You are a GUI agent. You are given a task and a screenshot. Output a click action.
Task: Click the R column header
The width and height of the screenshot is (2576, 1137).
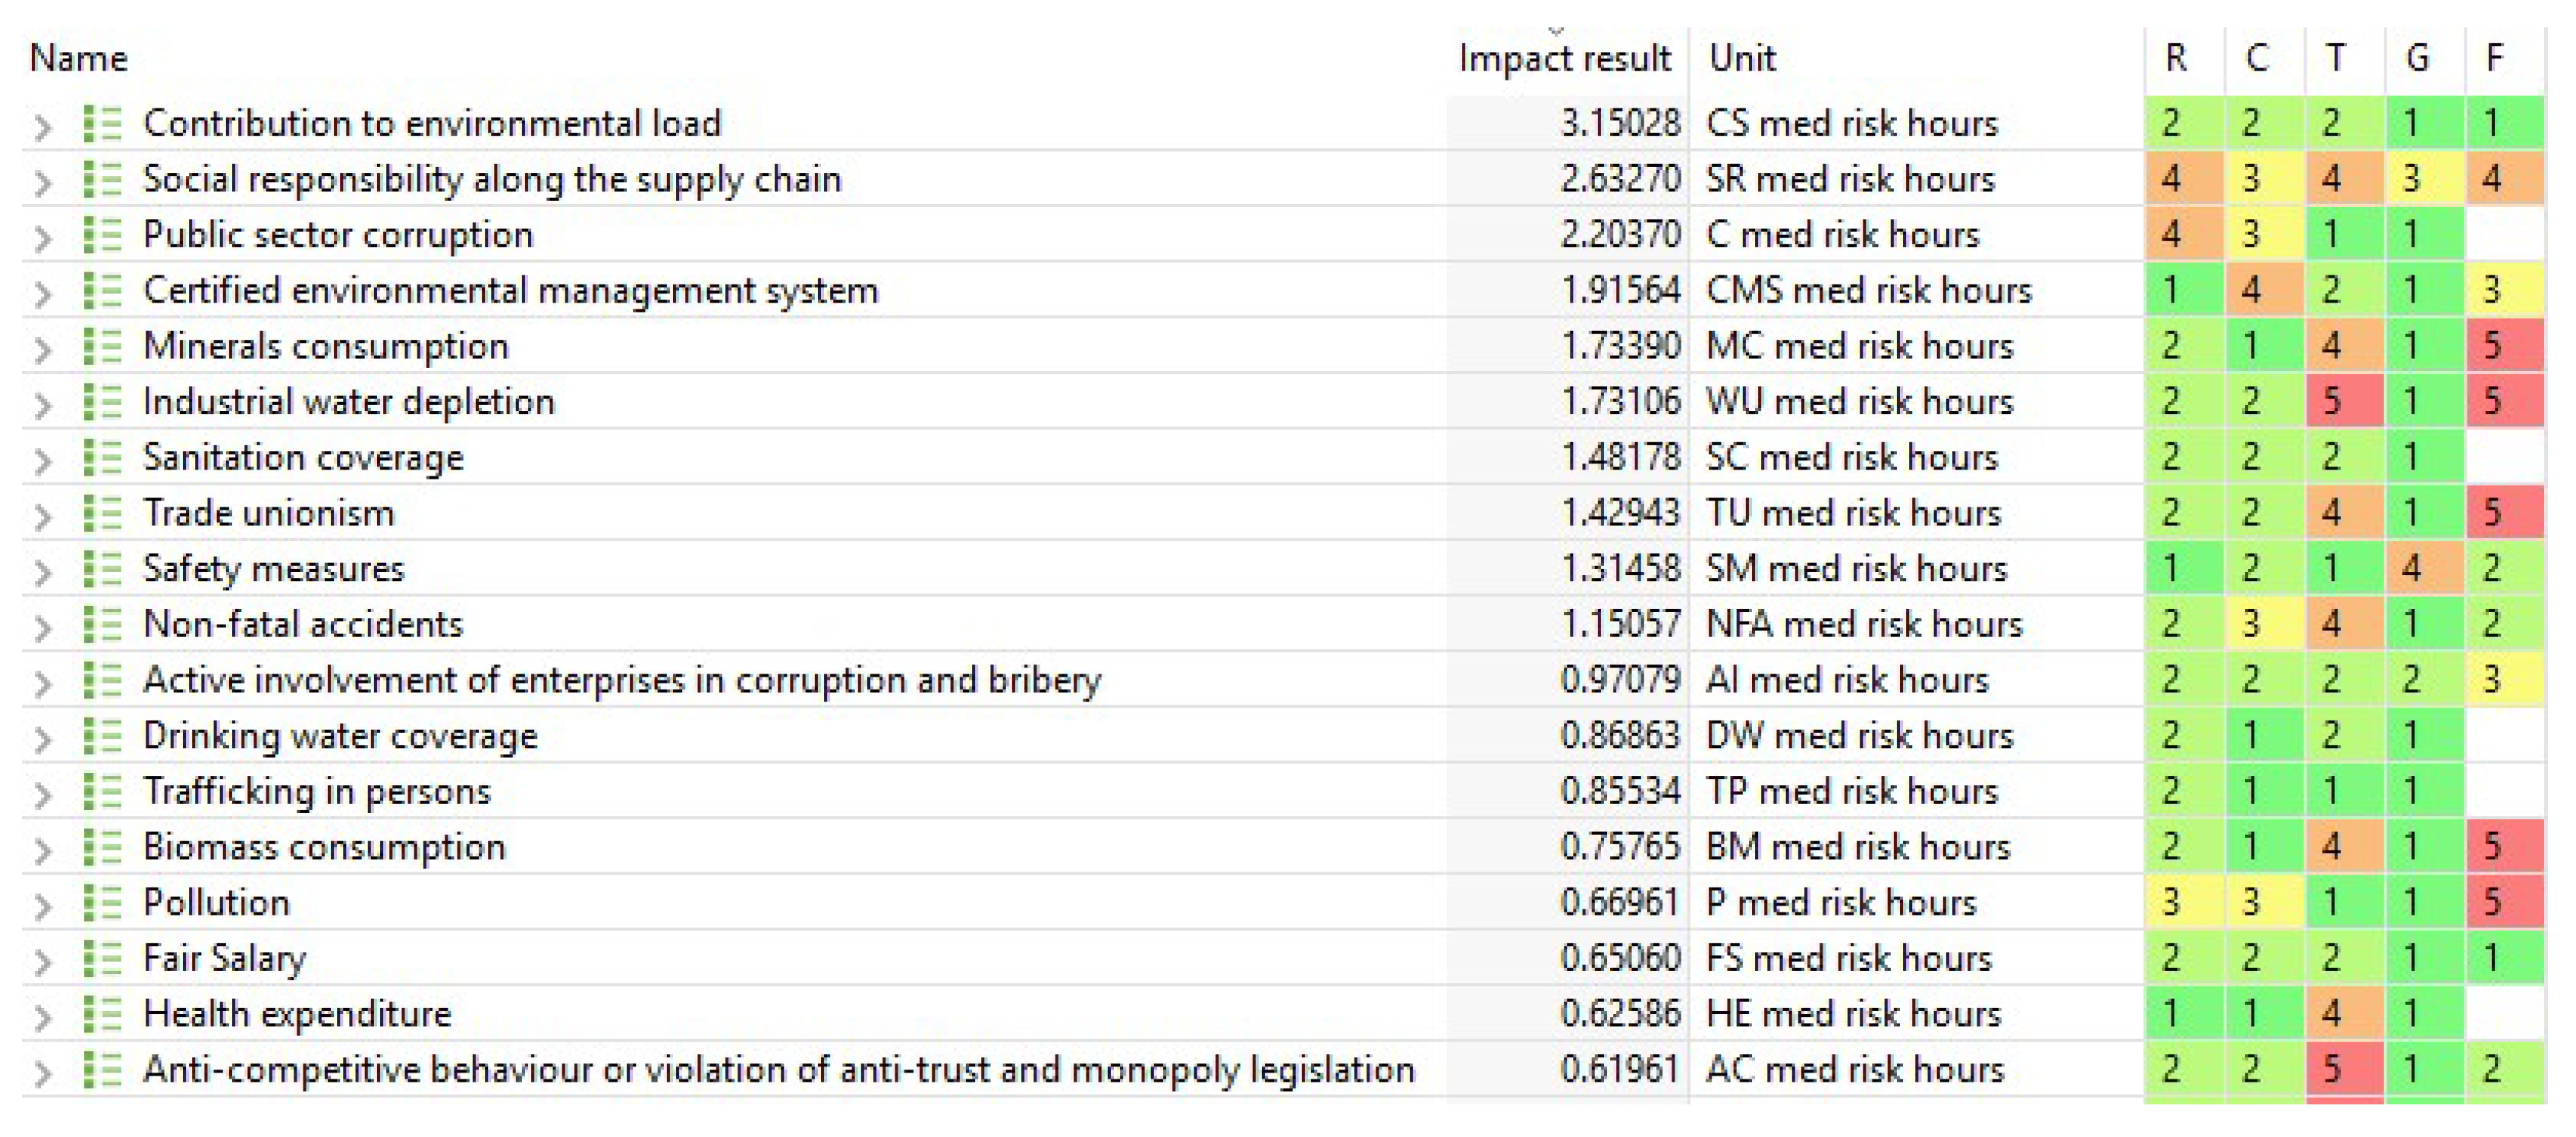[2175, 58]
